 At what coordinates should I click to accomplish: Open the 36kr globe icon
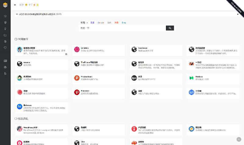click(77, 143)
